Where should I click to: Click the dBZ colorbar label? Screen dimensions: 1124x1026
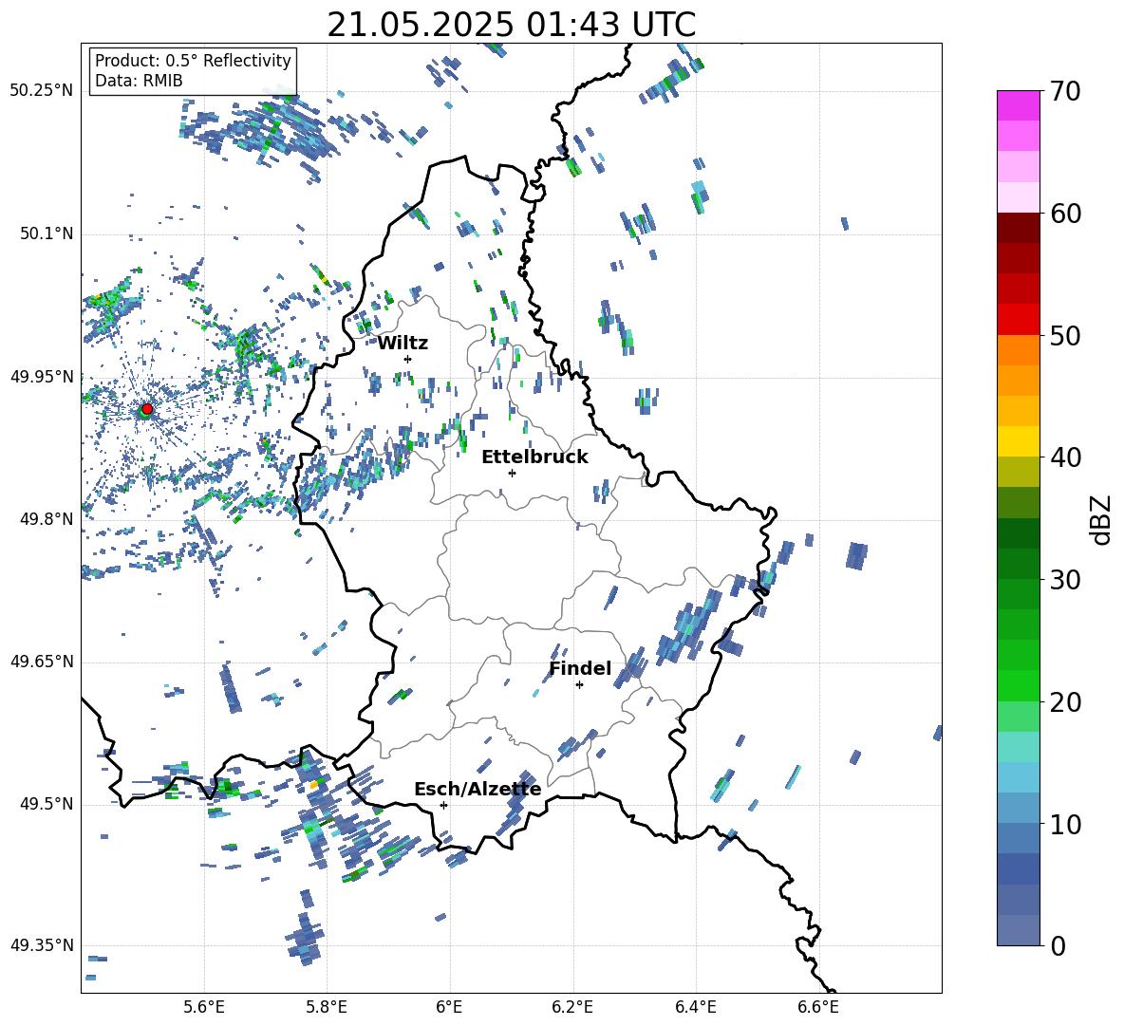[1100, 519]
